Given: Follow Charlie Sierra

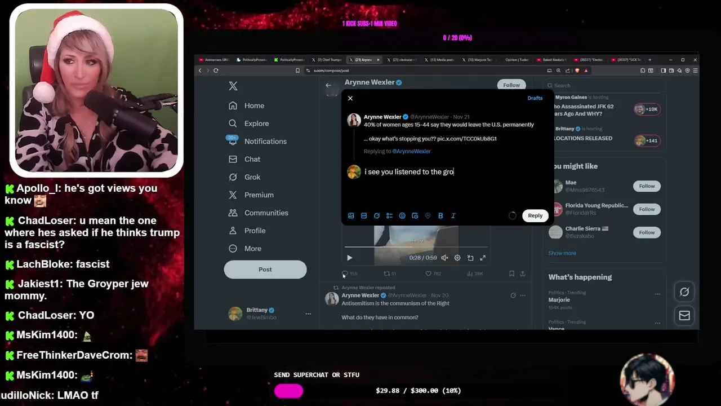Looking at the screenshot, I should (647, 232).
